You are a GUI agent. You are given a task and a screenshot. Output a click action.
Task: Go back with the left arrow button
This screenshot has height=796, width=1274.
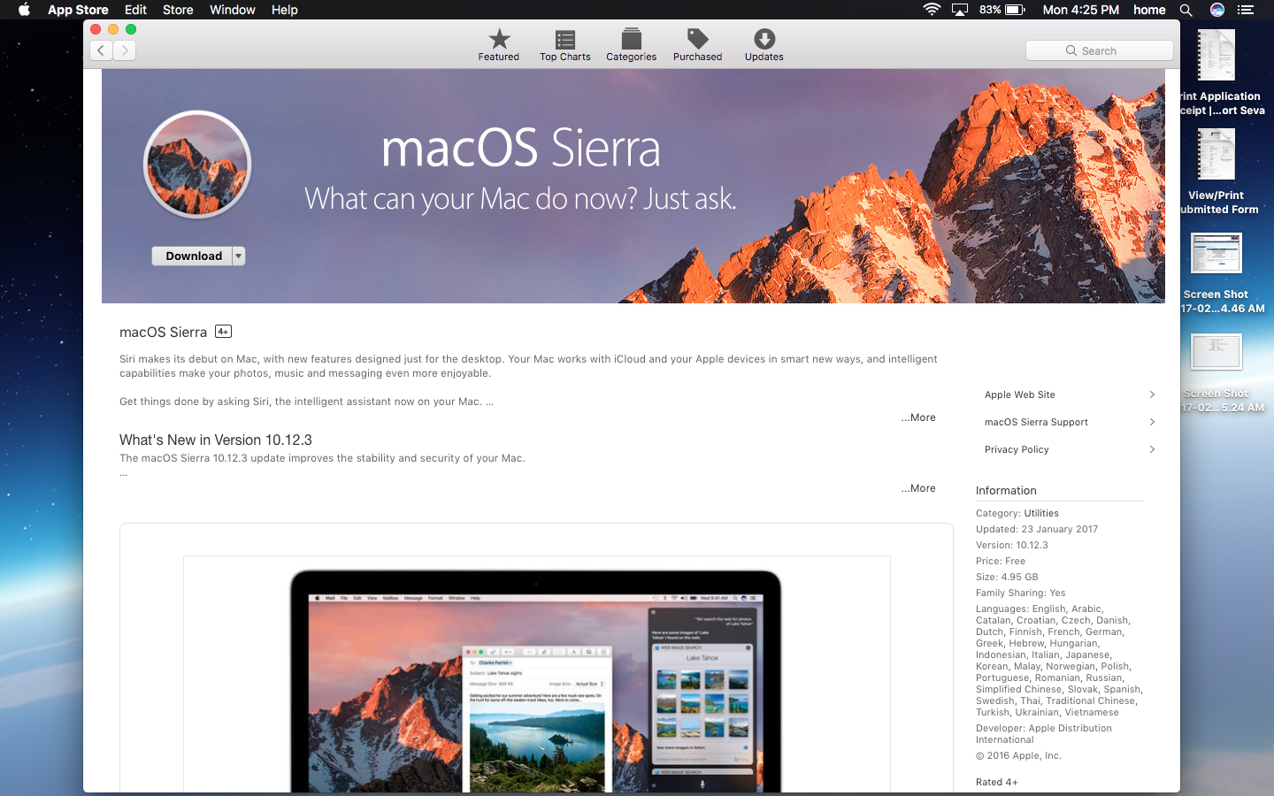[101, 50]
